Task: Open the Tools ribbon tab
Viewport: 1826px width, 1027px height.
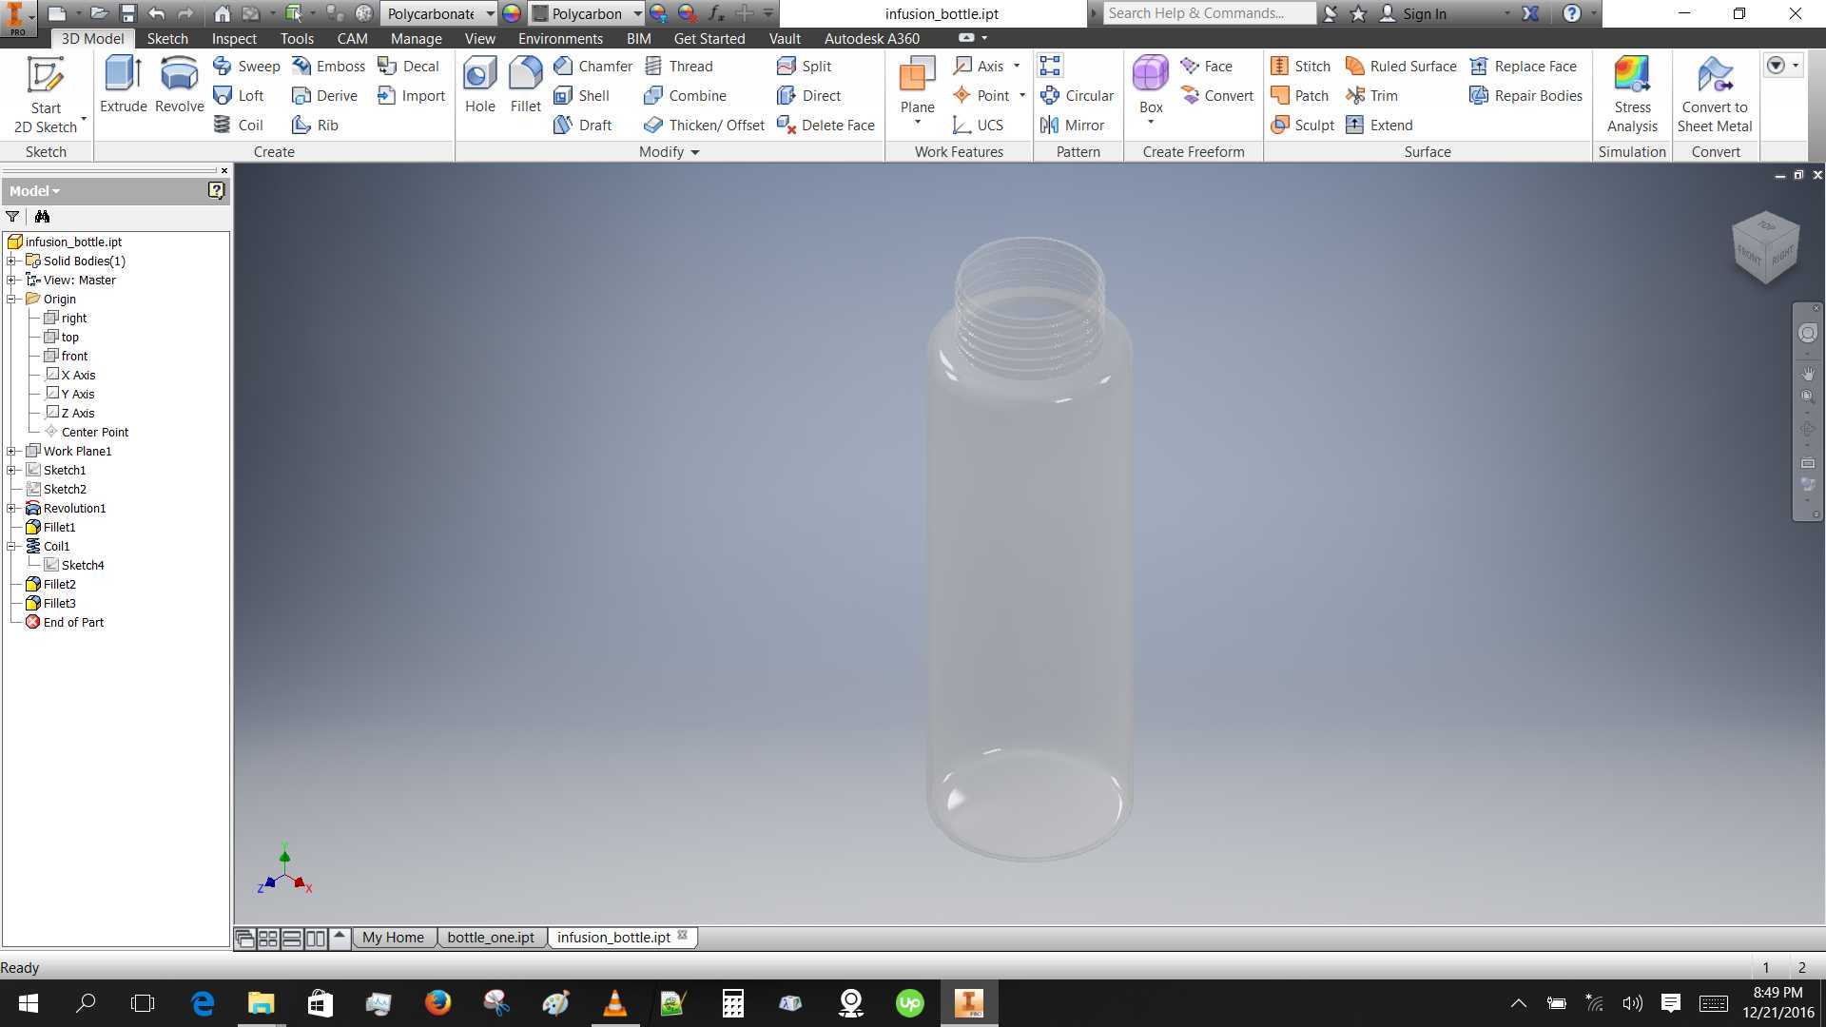Action: (x=297, y=38)
